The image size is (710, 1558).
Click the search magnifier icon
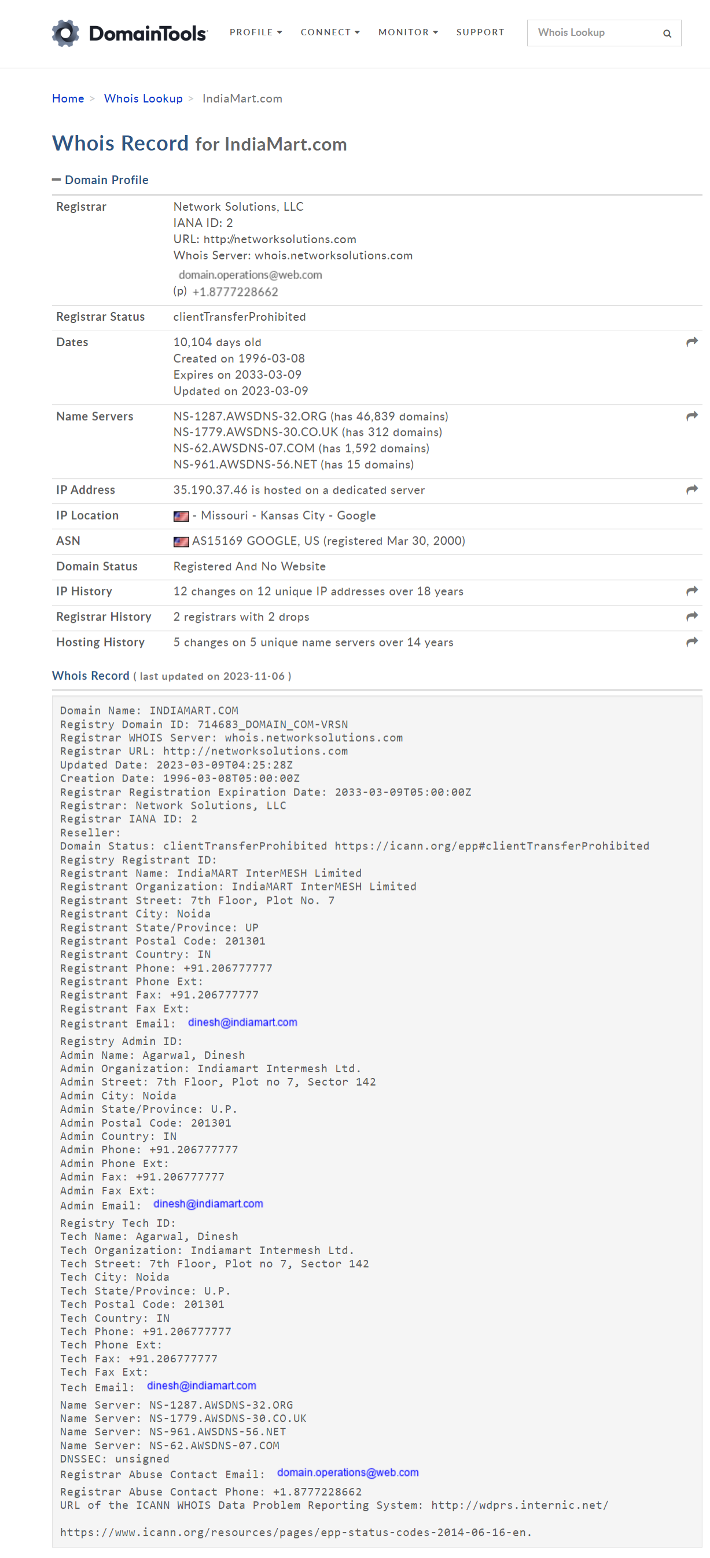tap(667, 33)
